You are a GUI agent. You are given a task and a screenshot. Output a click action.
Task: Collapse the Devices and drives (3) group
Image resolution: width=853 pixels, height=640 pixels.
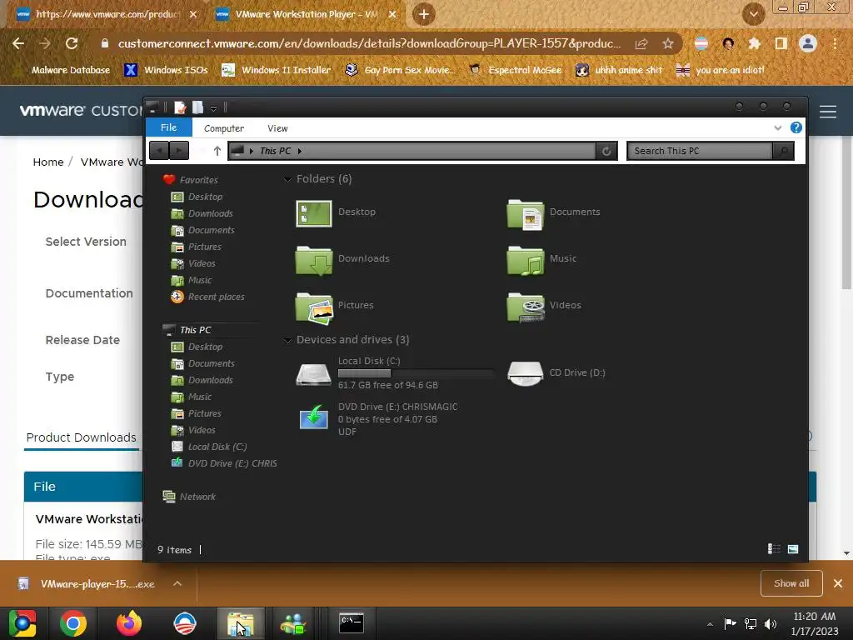click(287, 340)
